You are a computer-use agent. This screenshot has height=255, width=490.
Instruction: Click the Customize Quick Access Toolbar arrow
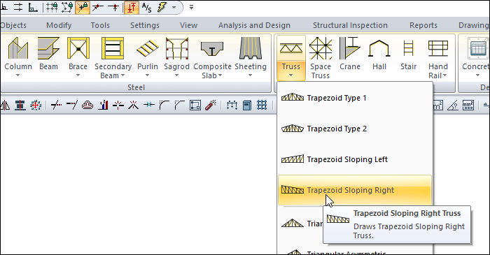point(191,7)
